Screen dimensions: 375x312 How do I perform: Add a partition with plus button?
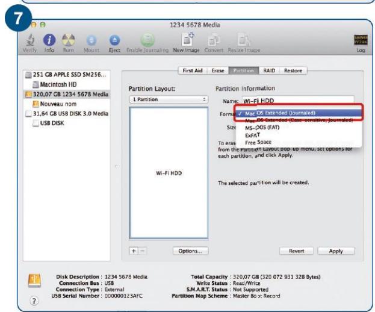[x=134, y=251]
